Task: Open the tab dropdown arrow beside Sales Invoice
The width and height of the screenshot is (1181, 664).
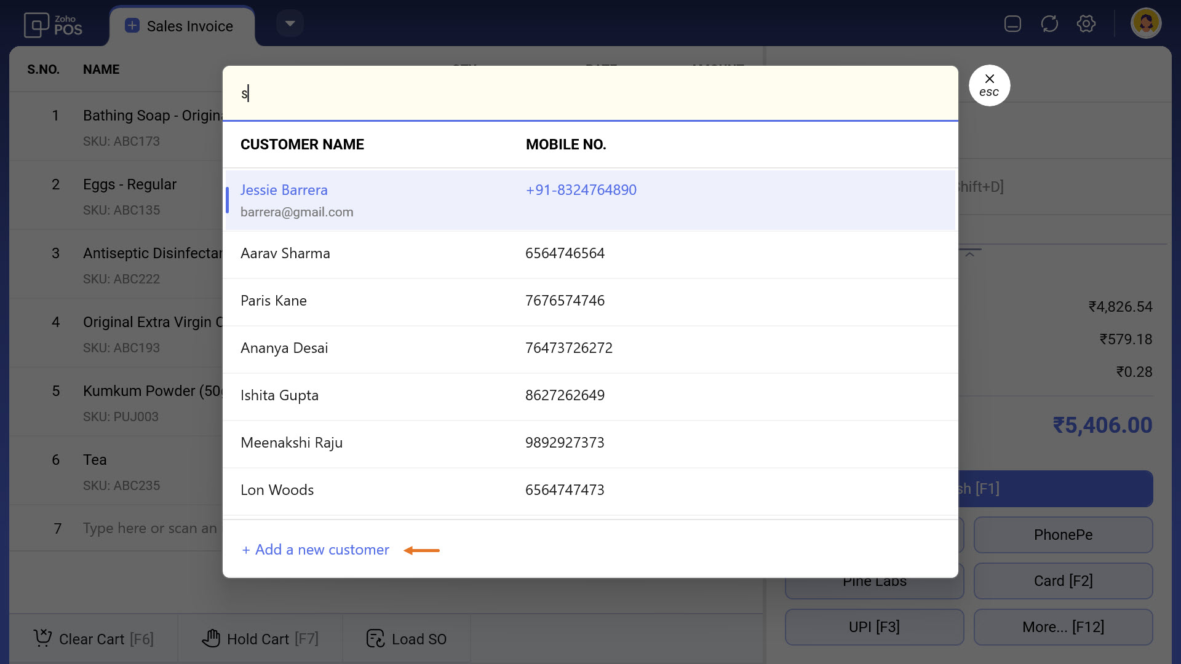Action: point(290,24)
